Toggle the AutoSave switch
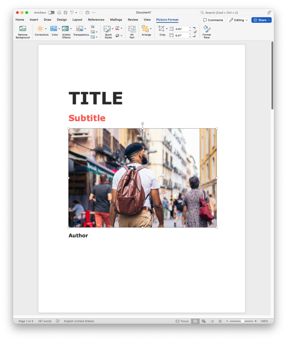Screen dimensions: 287x341 point(51,13)
